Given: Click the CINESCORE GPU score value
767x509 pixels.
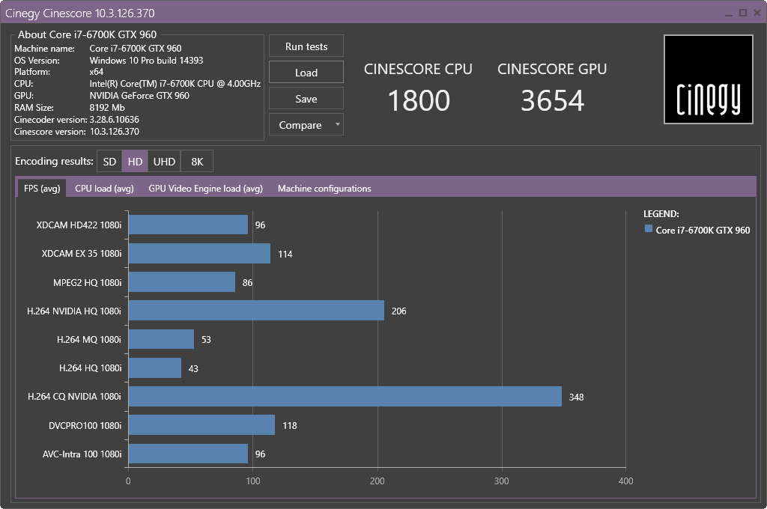Looking at the screenshot, I should tap(552, 101).
